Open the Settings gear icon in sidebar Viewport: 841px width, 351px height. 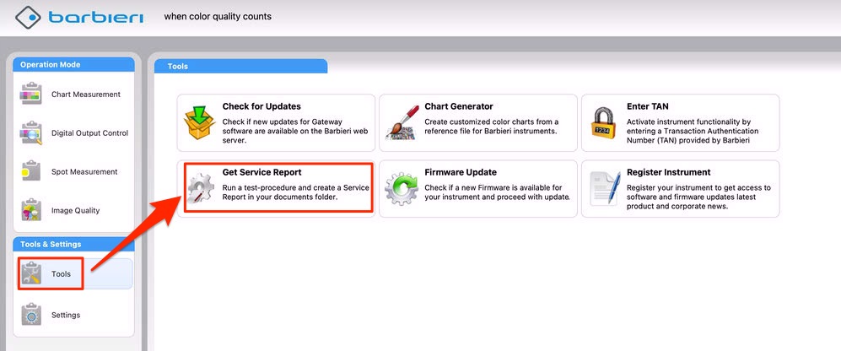coord(30,315)
